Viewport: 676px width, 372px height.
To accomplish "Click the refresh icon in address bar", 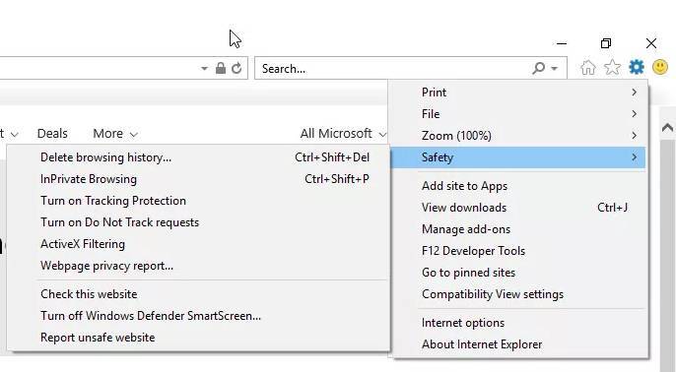I will (x=237, y=68).
